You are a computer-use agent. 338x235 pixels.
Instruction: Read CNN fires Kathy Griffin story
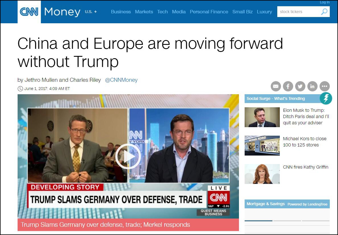click(306, 167)
